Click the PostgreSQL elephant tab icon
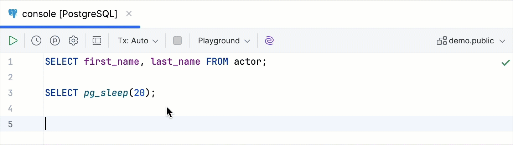This screenshot has height=145, width=513. (x=13, y=14)
